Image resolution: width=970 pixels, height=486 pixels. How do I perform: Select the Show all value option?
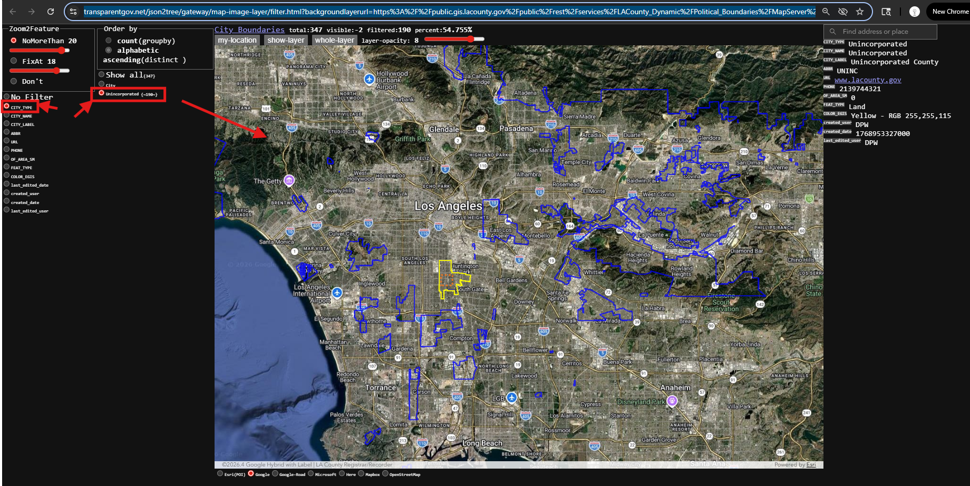click(102, 74)
